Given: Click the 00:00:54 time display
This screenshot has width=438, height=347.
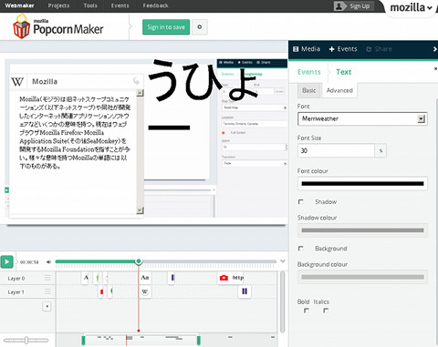Looking at the screenshot, I should pos(29,262).
